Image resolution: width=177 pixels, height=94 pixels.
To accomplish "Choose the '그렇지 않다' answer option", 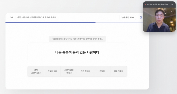I will click(x=52, y=71).
